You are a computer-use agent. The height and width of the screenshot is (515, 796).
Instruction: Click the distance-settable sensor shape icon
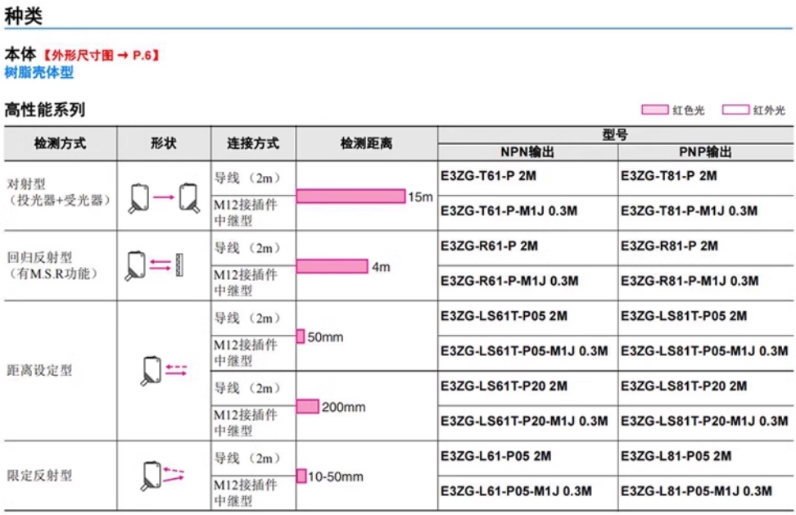[164, 370]
